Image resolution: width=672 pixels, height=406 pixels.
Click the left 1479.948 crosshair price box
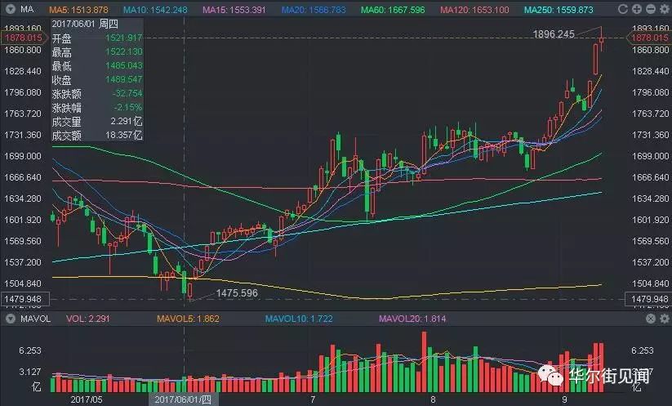pos(24,299)
